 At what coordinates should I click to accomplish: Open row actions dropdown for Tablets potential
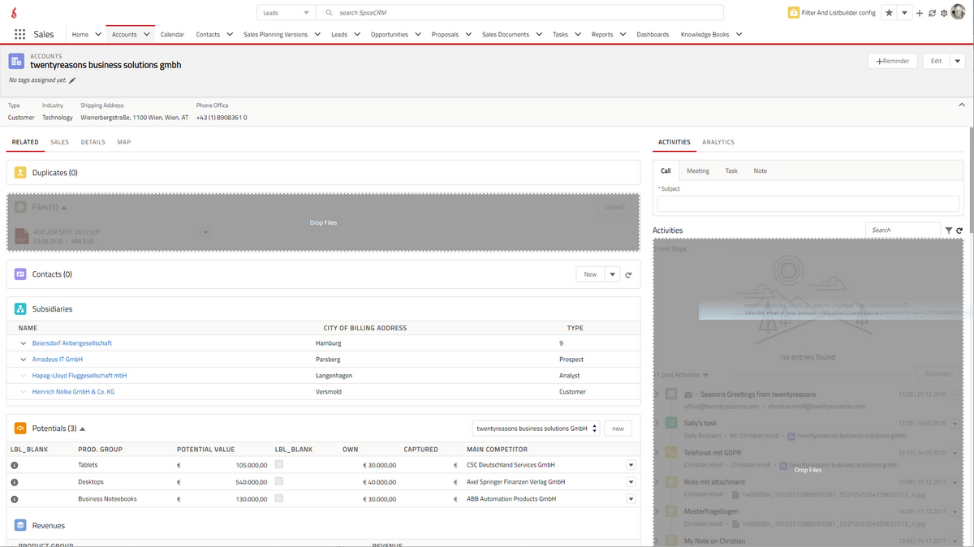(631, 465)
